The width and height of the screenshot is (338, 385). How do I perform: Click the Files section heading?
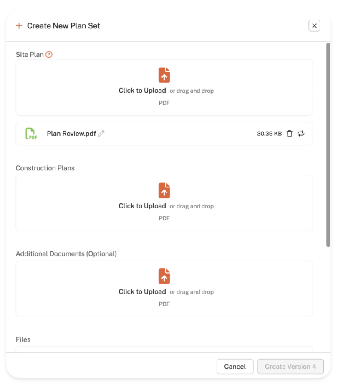tap(23, 339)
